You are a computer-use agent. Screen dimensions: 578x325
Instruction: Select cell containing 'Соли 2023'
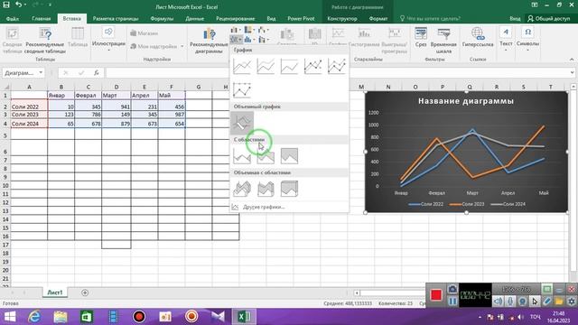tap(29, 115)
